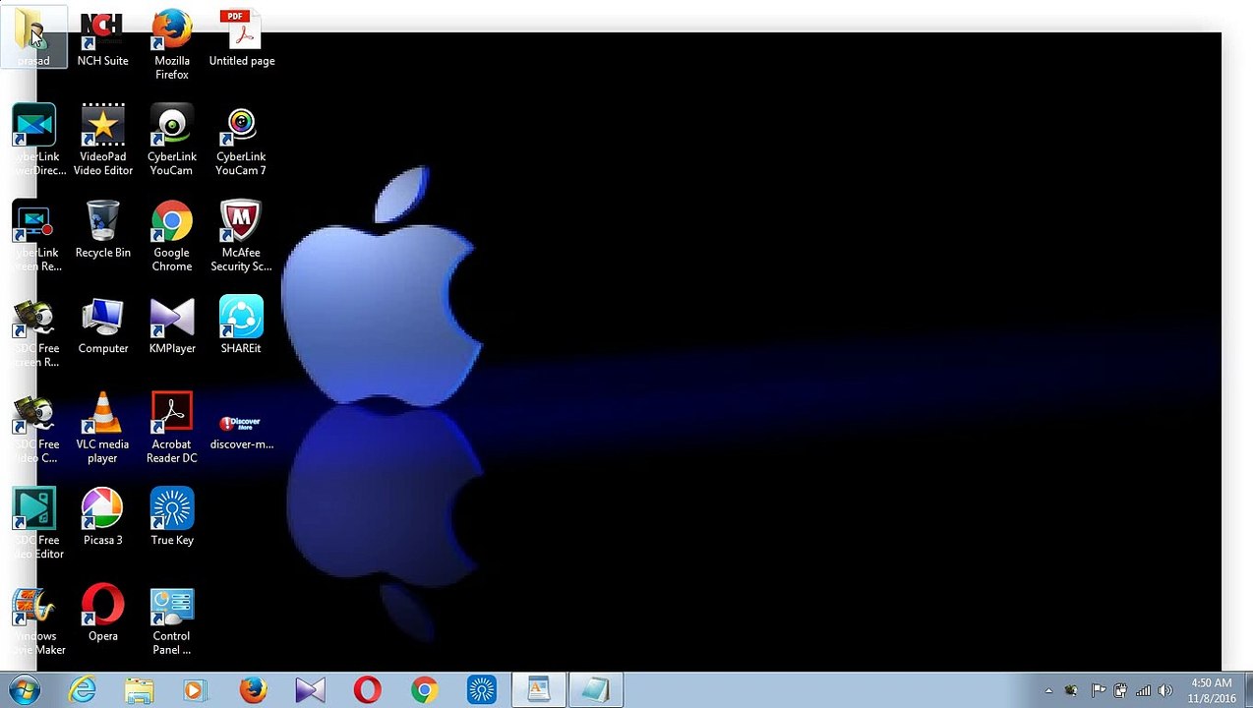1253x708 pixels.
Task: Launch KMPlayer from the taskbar
Action: 310,690
